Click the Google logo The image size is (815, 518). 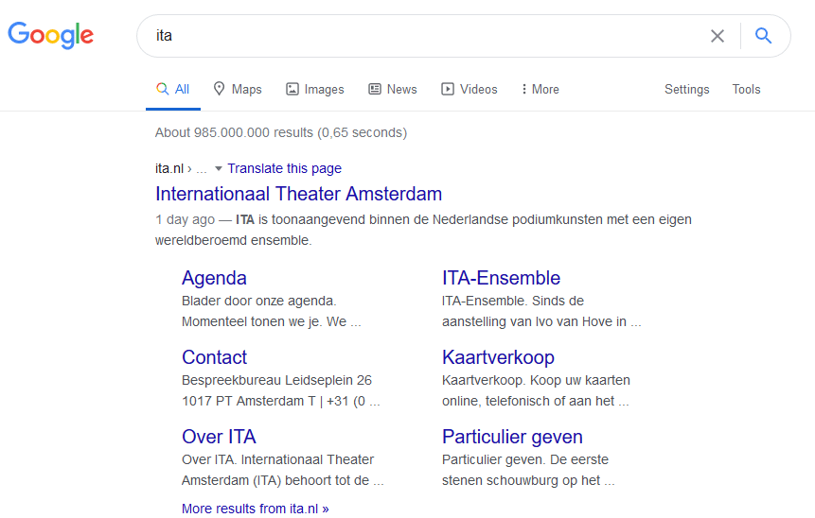tap(51, 35)
